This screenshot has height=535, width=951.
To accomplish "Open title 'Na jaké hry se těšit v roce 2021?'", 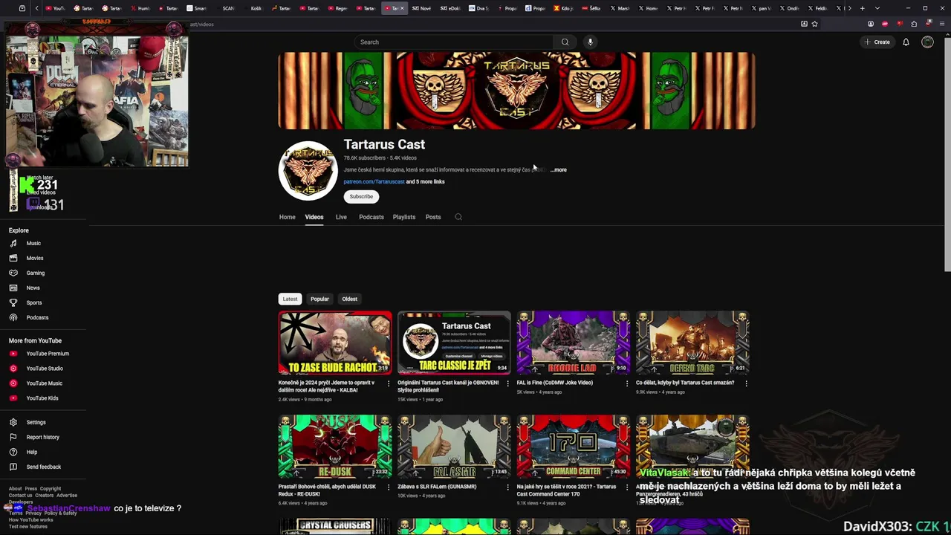I will pyautogui.click(x=566, y=490).
